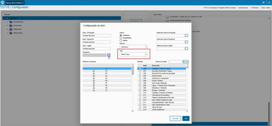Select the Desabilitado status radio
This screenshot has height=126, width=272.
[121, 38]
